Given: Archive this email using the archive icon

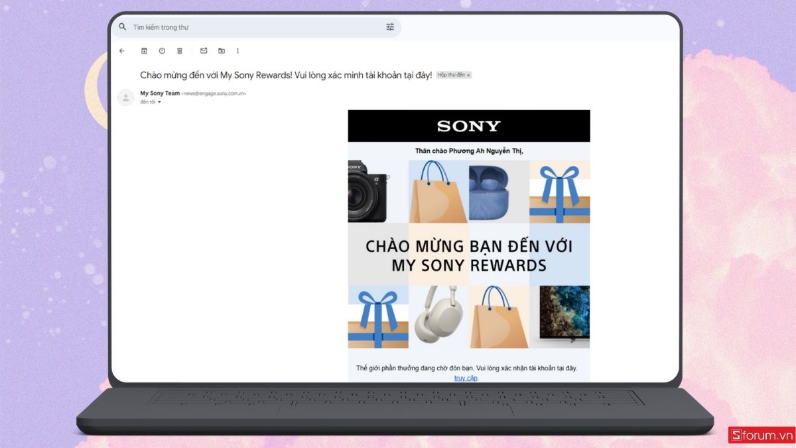Looking at the screenshot, I should (145, 50).
